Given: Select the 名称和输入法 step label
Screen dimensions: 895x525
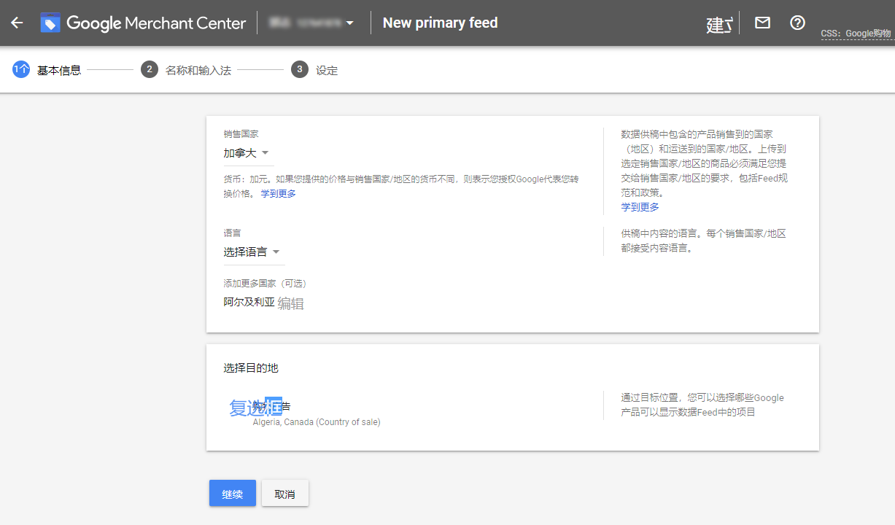Looking at the screenshot, I should [198, 71].
